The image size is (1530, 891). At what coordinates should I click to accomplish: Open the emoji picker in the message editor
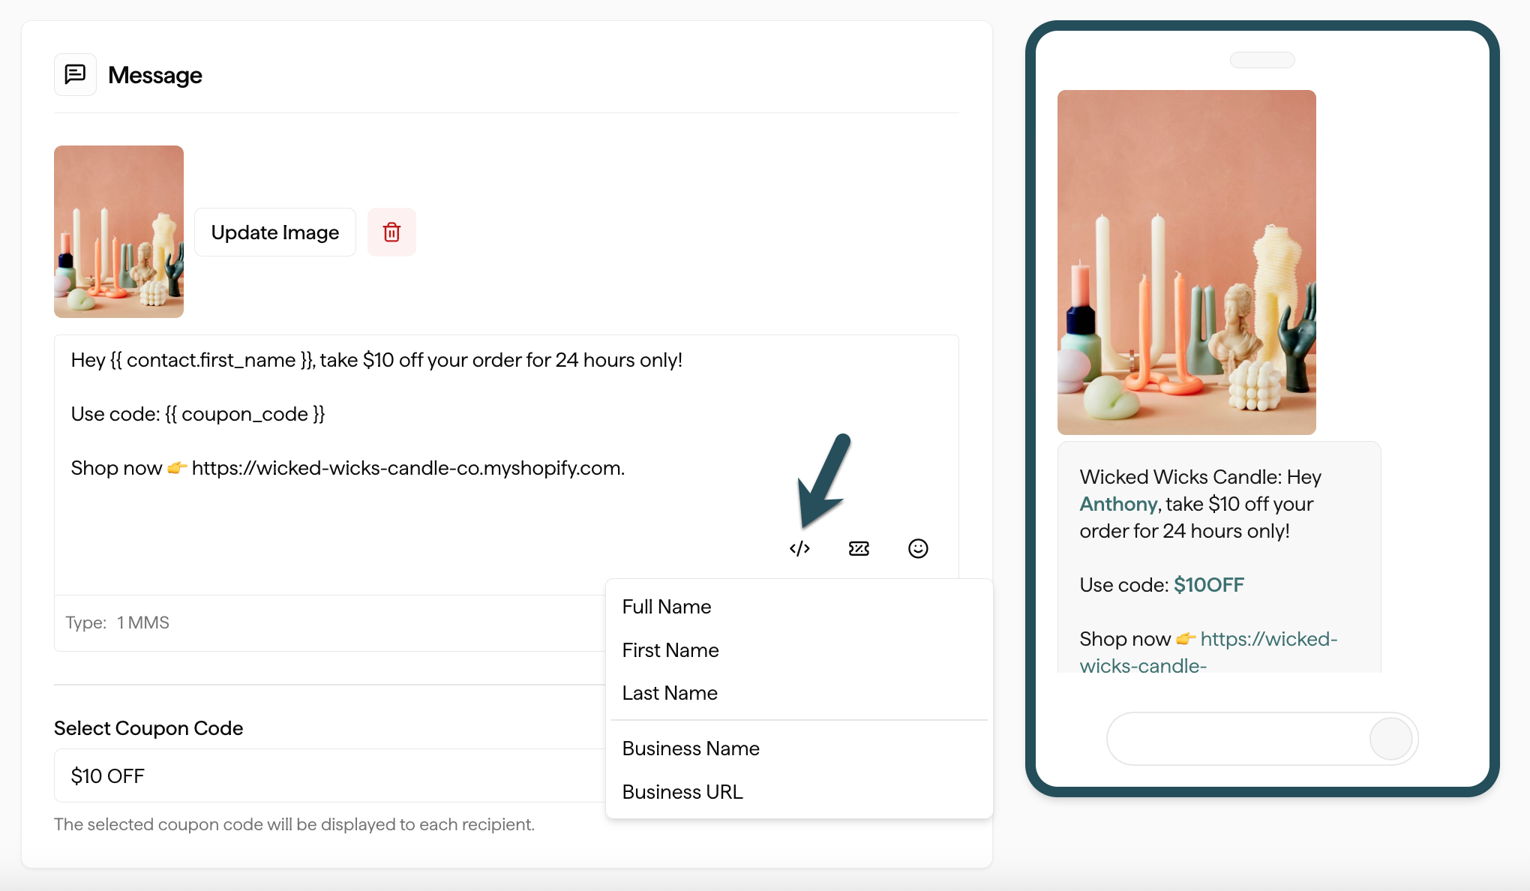[917, 548]
